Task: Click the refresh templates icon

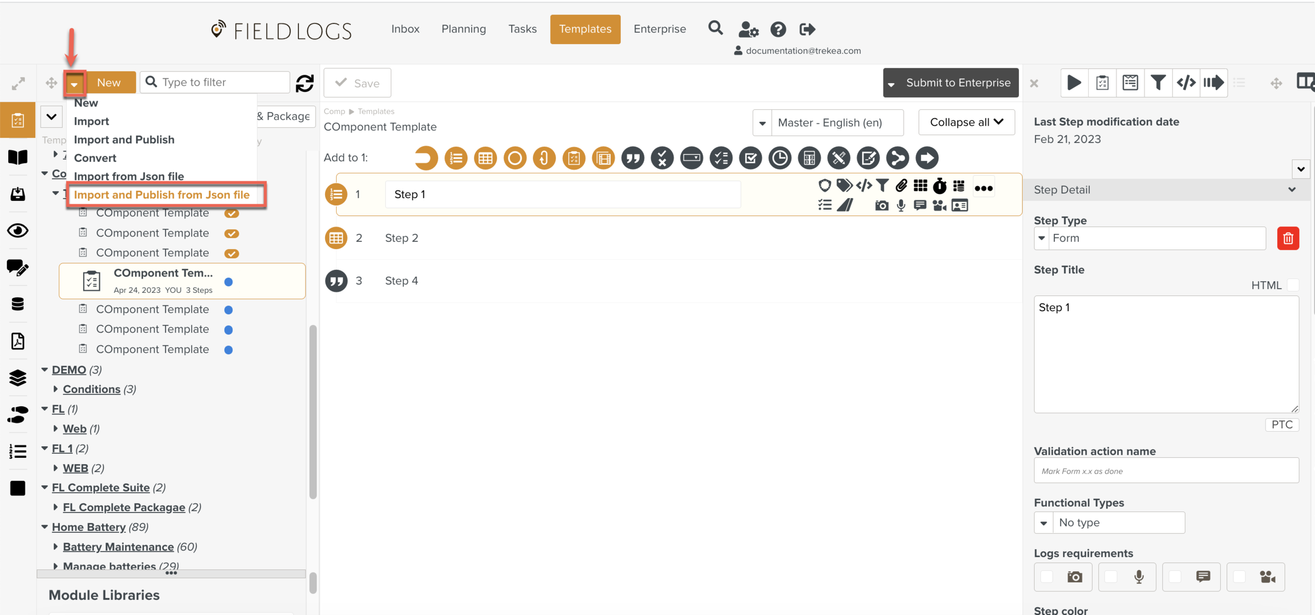Action: (x=305, y=83)
